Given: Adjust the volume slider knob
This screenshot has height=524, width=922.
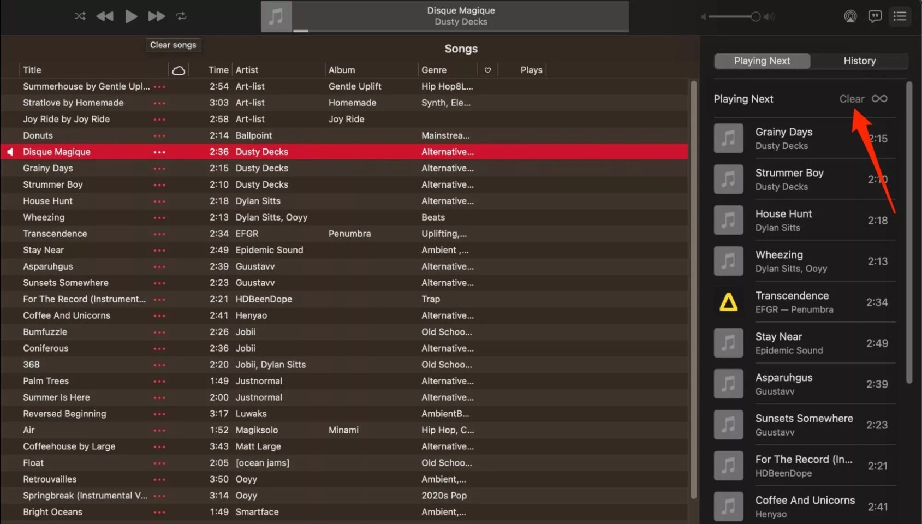Looking at the screenshot, I should (x=756, y=16).
